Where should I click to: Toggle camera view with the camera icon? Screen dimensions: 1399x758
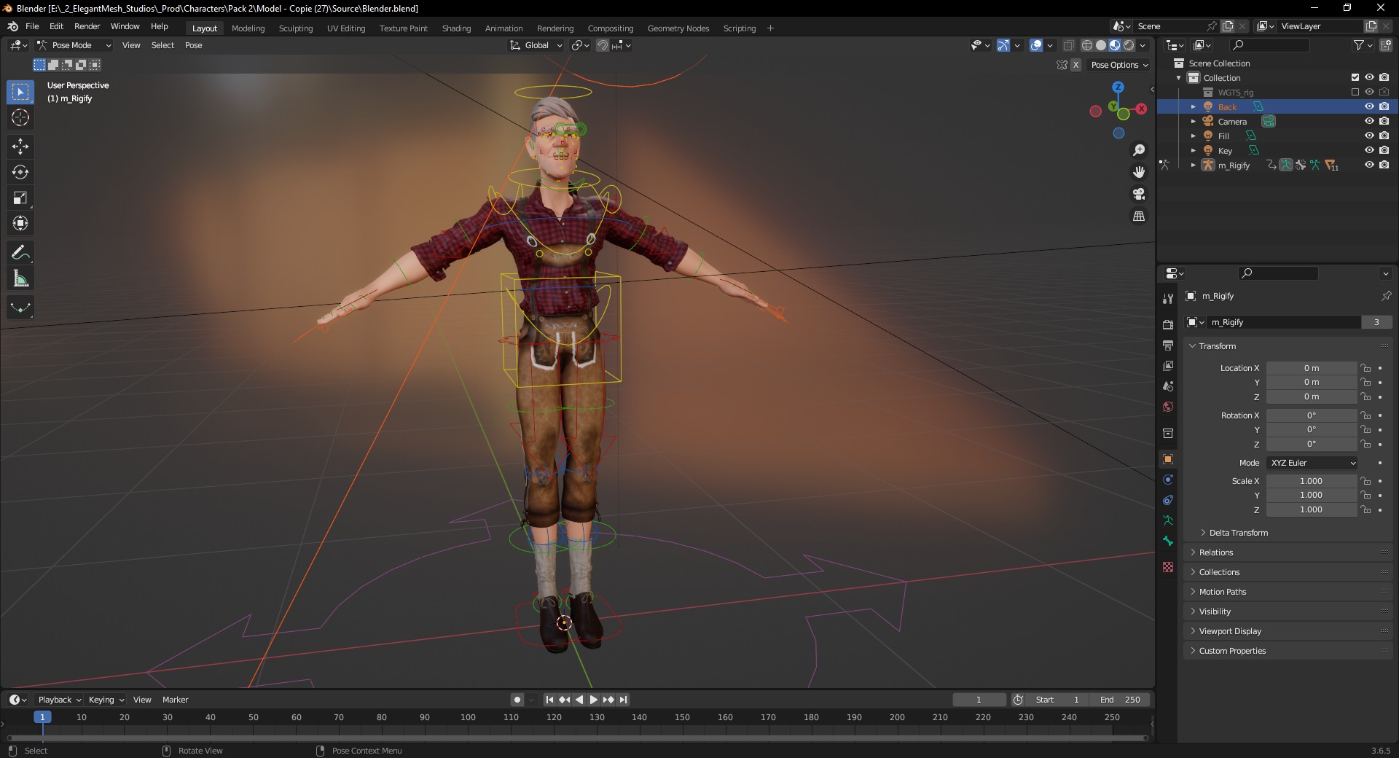click(x=1139, y=194)
